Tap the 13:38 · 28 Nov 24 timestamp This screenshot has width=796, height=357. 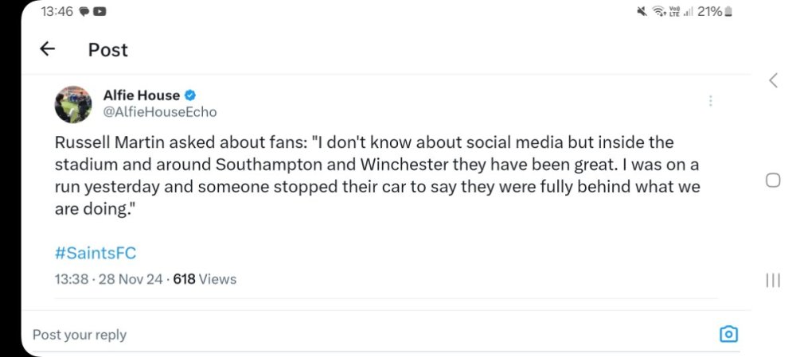106,279
